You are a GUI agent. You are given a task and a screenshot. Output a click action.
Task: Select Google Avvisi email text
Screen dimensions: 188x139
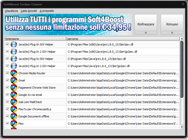[x=30, y=95]
